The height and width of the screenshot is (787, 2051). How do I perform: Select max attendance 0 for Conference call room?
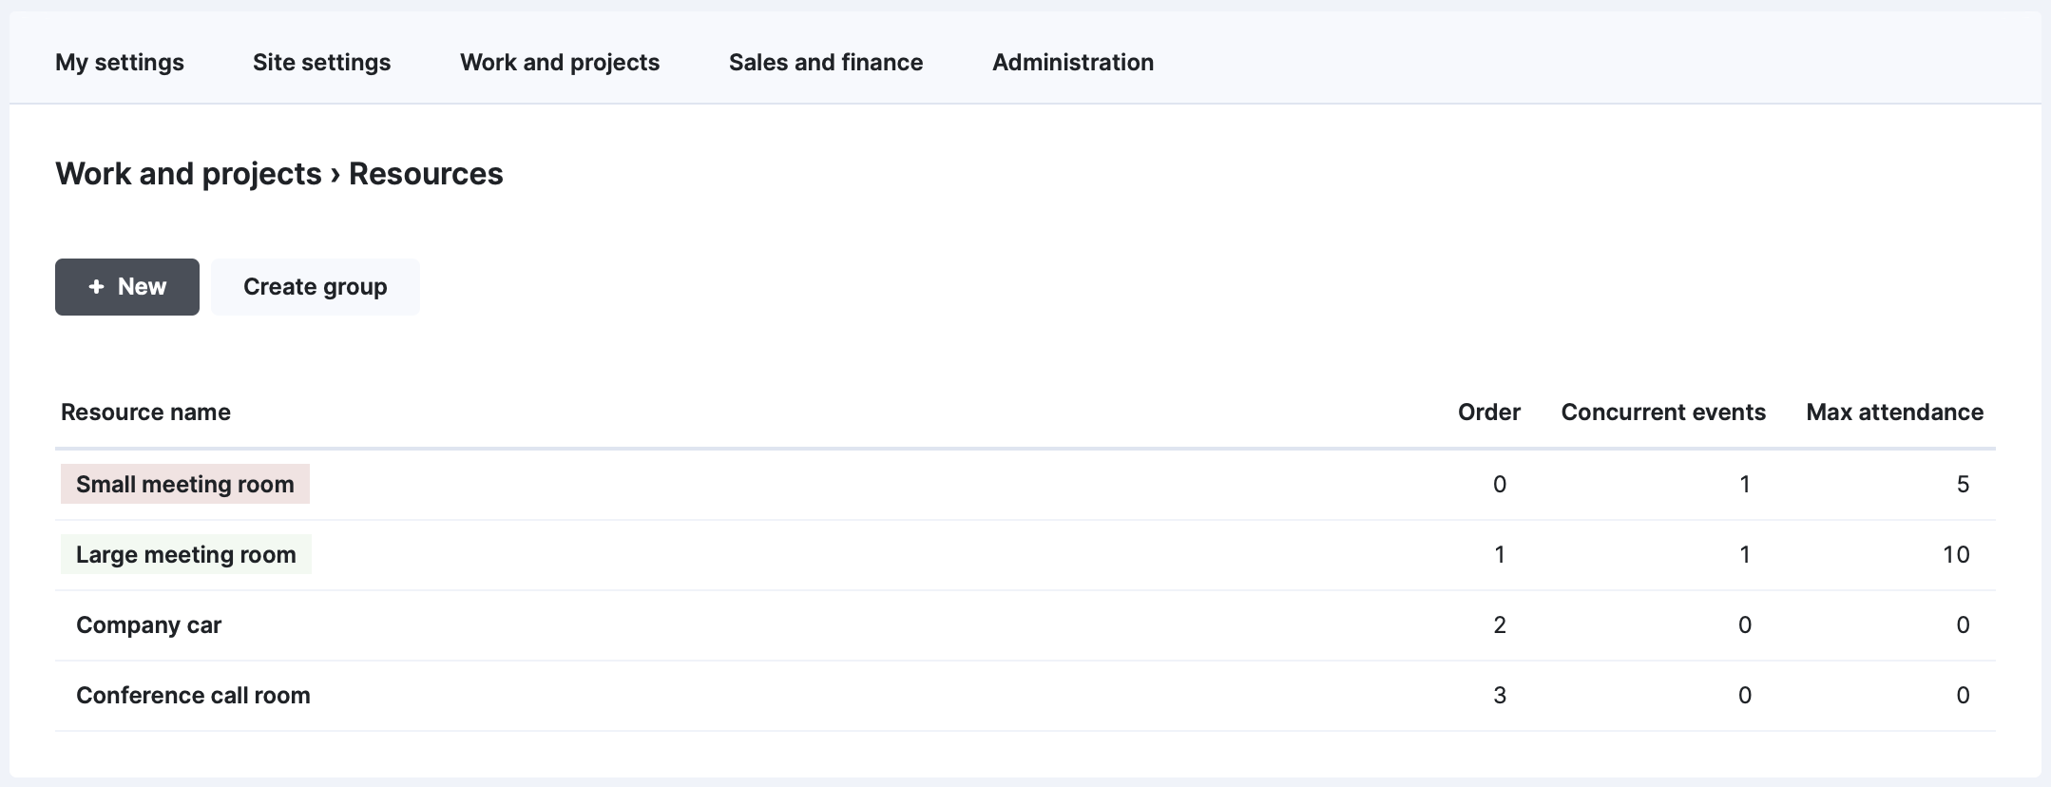pos(1963,696)
